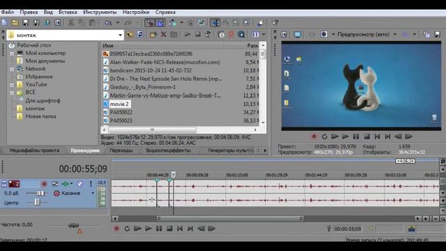Click the Касание automation gear icon

(56, 193)
